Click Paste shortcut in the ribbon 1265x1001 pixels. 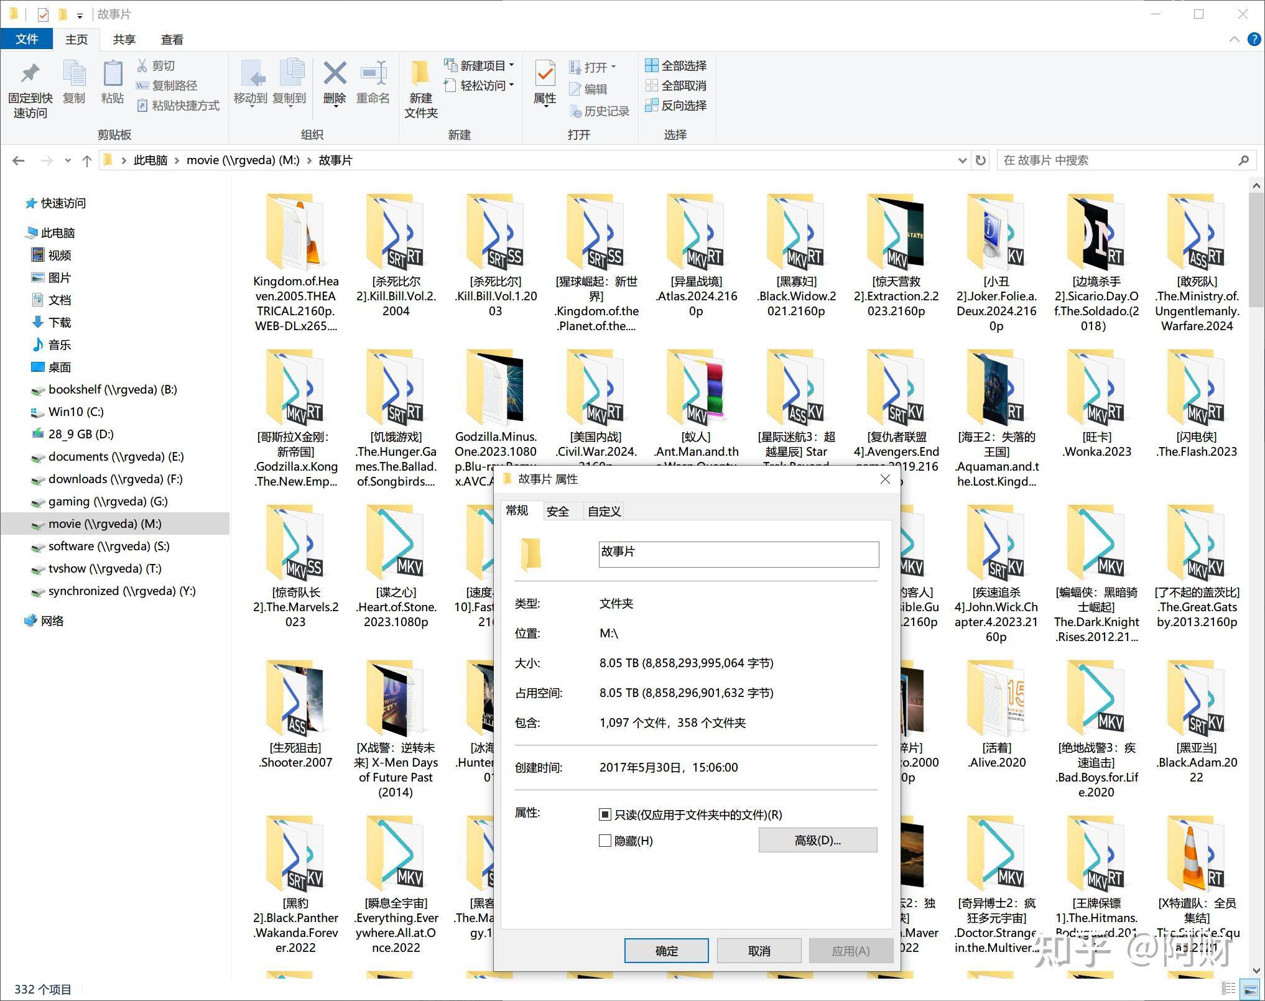click(178, 105)
